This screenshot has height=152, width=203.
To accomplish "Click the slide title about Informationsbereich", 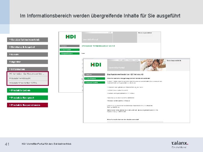I will (x=100, y=16).
